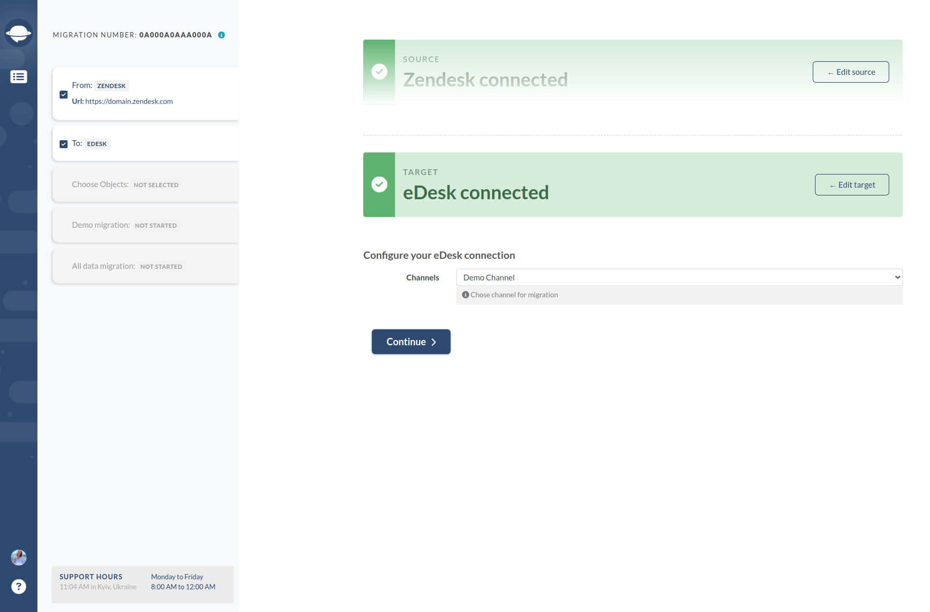Screen dimensions: 930x612
Task: Click the eDesk target green checkmark icon
Action: [x=379, y=184]
